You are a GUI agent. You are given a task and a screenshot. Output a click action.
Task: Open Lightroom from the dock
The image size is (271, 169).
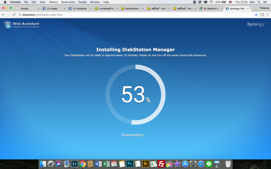(75, 164)
